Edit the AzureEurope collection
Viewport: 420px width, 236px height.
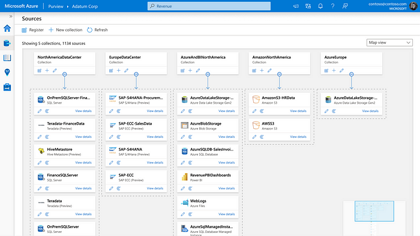[341, 71]
